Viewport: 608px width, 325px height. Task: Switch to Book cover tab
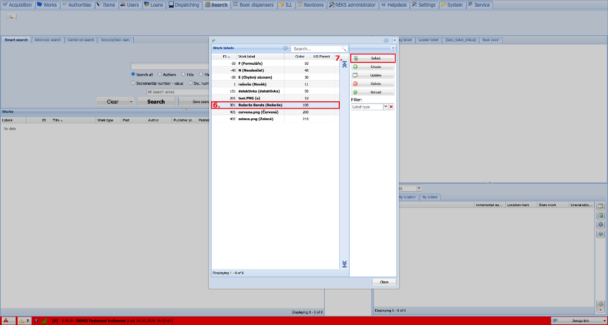[x=491, y=40]
